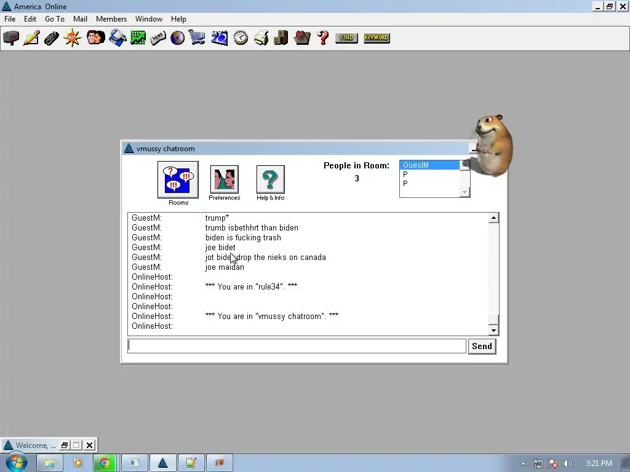Open Action Center flag tray icon
The image size is (630, 472).
(553, 463)
